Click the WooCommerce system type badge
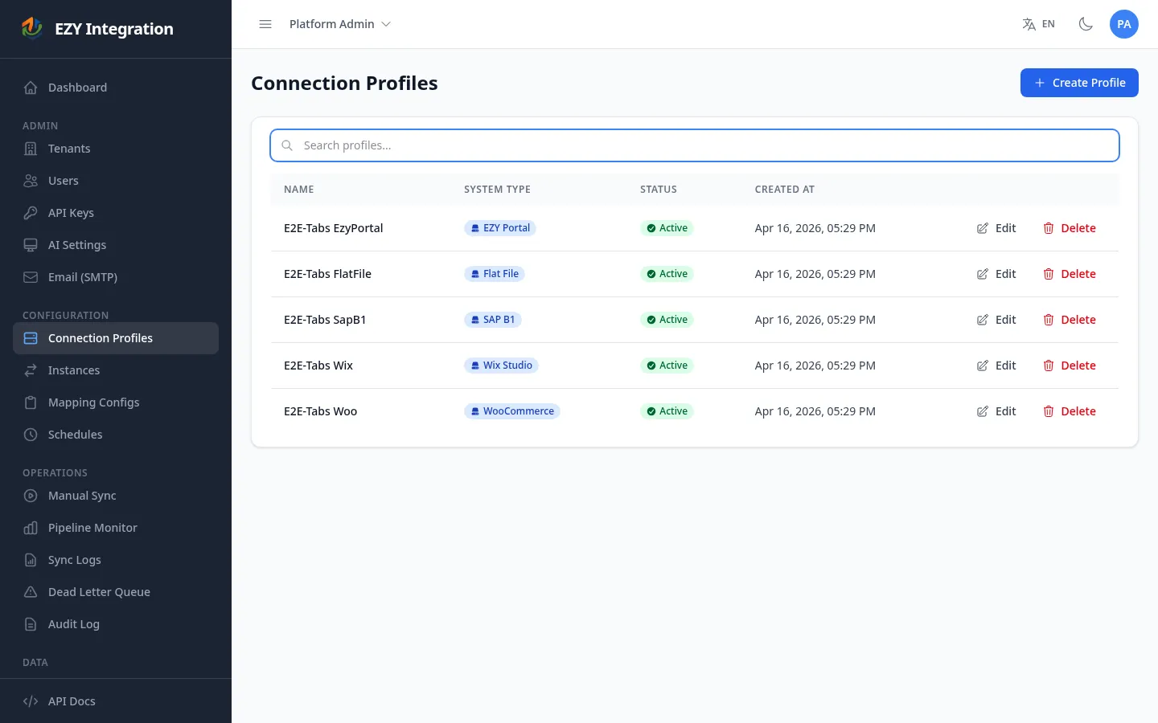The height and width of the screenshot is (723, 1158). (512, 411)
